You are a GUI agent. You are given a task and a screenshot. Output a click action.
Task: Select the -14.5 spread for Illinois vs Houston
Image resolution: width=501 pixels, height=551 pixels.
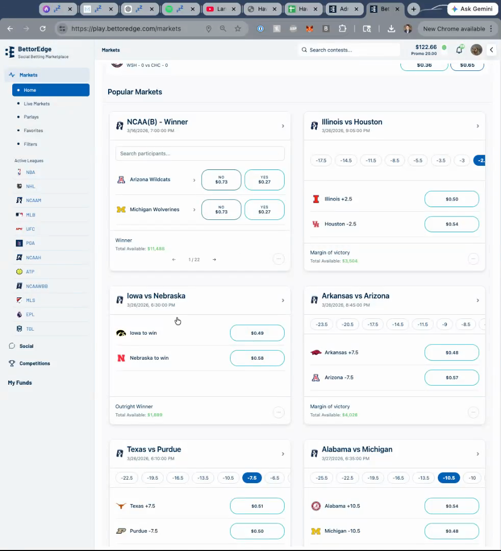coord(346,160)
